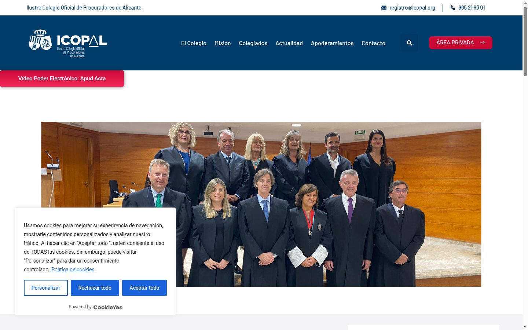Viewport: 528px width, 330px height.
Task: Click the 965 21 83 01 phone number
Action: coord(472,8)
